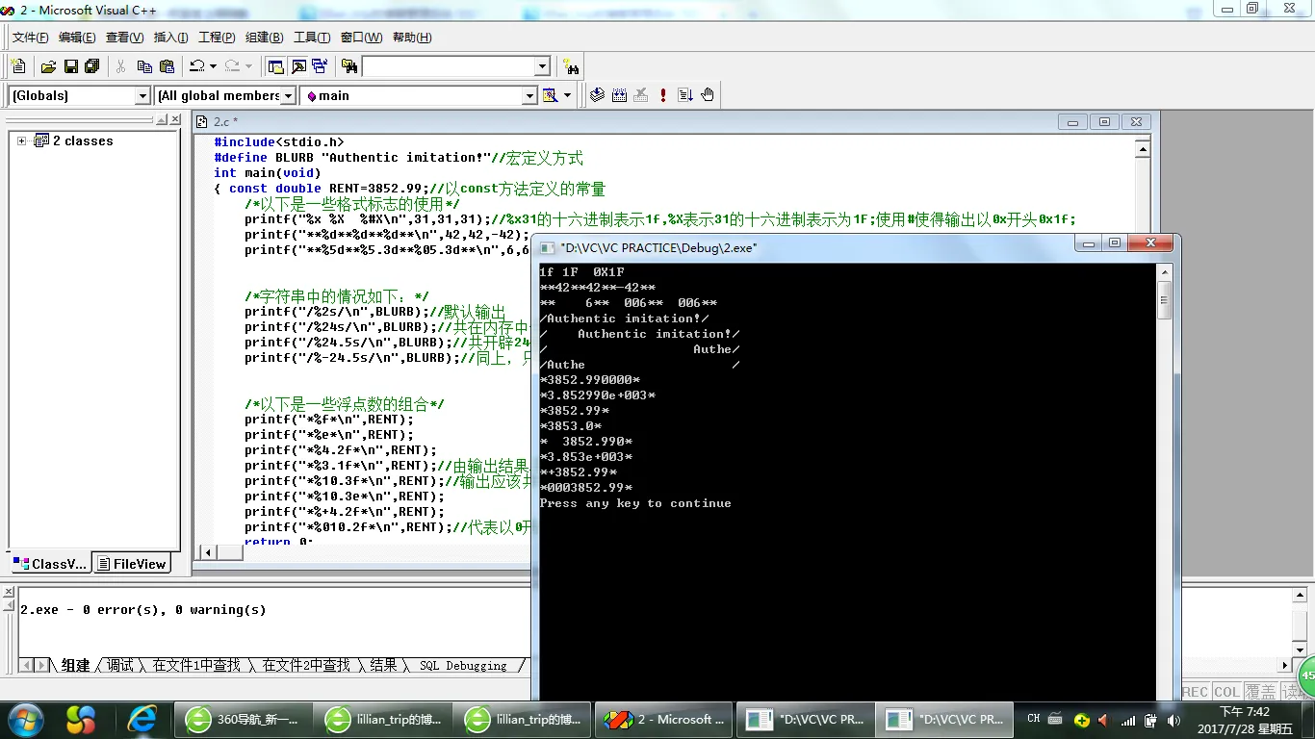This screenshot has width=1315, height=739.
Task: Click the Go debug icon
Action: pos(685,95)
